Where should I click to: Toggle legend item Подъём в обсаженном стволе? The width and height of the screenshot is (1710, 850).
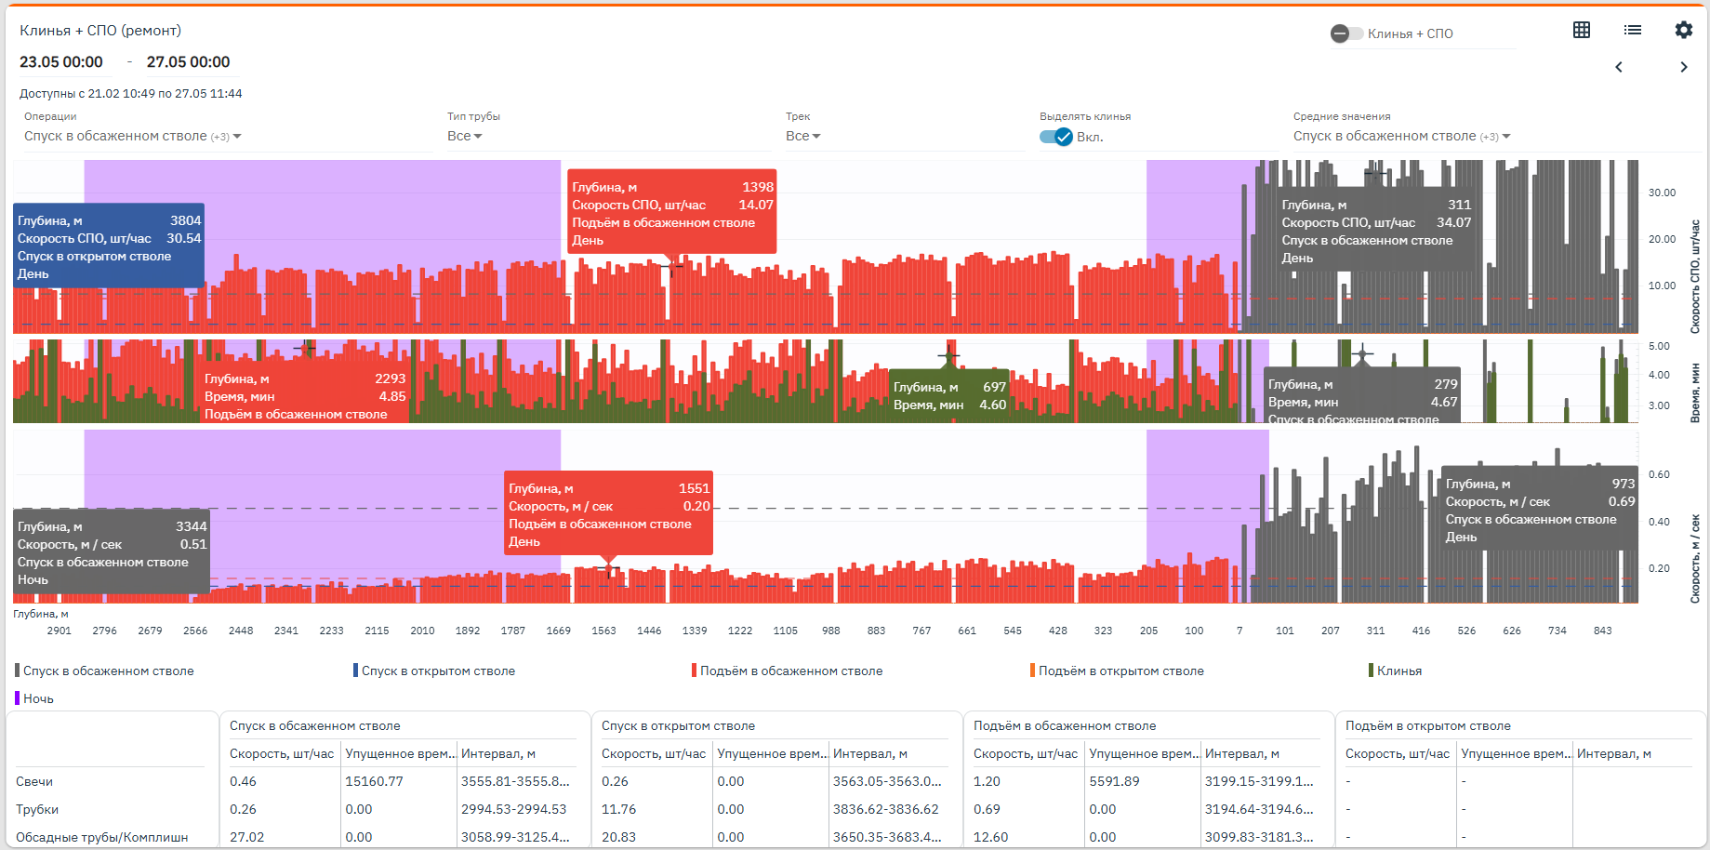788,671
